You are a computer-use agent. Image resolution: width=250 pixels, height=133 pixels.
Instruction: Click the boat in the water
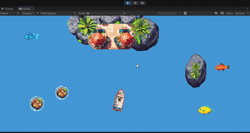pyautogui.click(x=119, y=100)
